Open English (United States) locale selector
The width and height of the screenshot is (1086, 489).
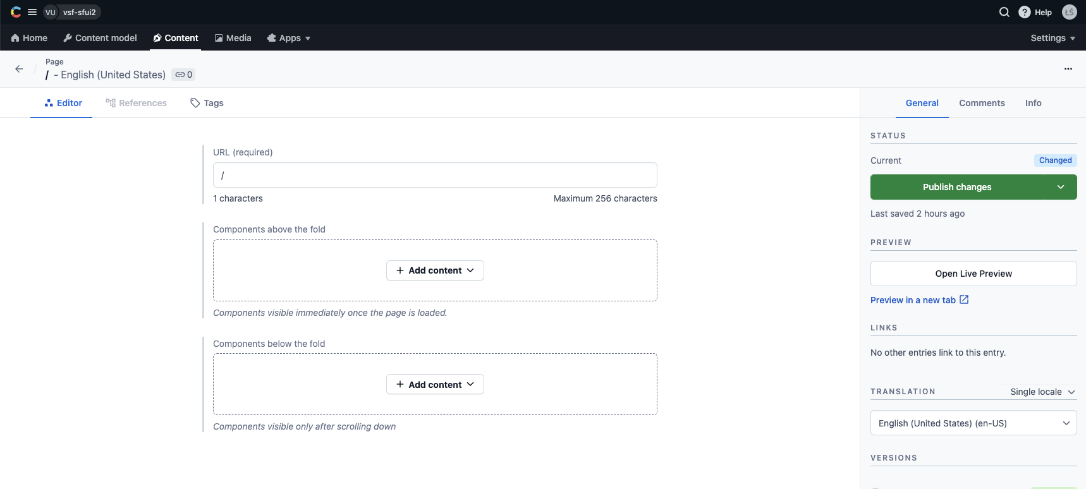click(x=973, y=423)
